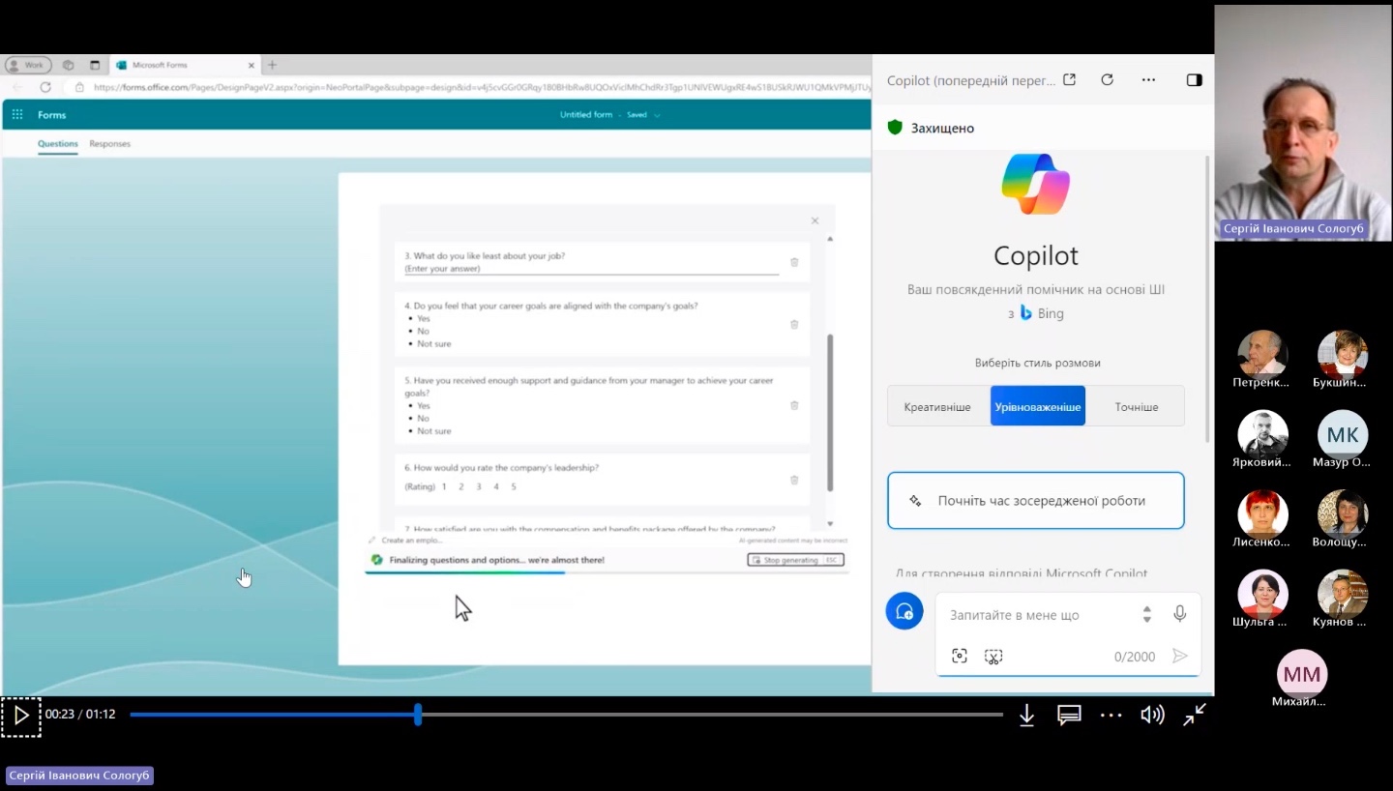
Task: Click the browser address bar URL
Action: 481,87
